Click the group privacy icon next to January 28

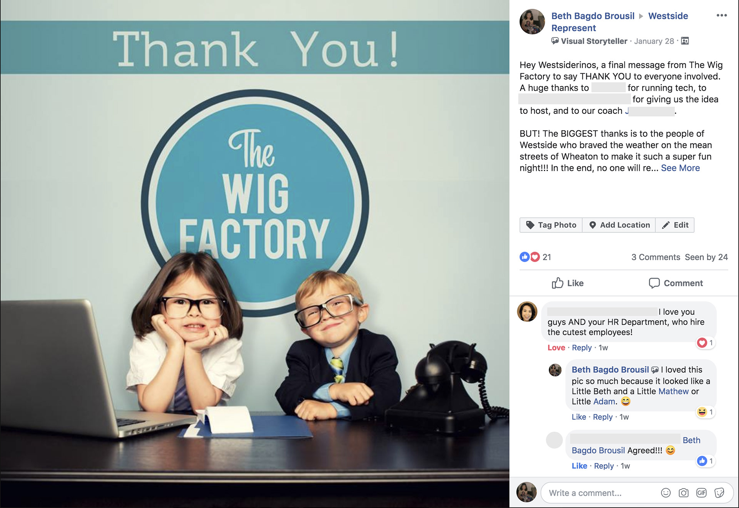click(685, 41)
